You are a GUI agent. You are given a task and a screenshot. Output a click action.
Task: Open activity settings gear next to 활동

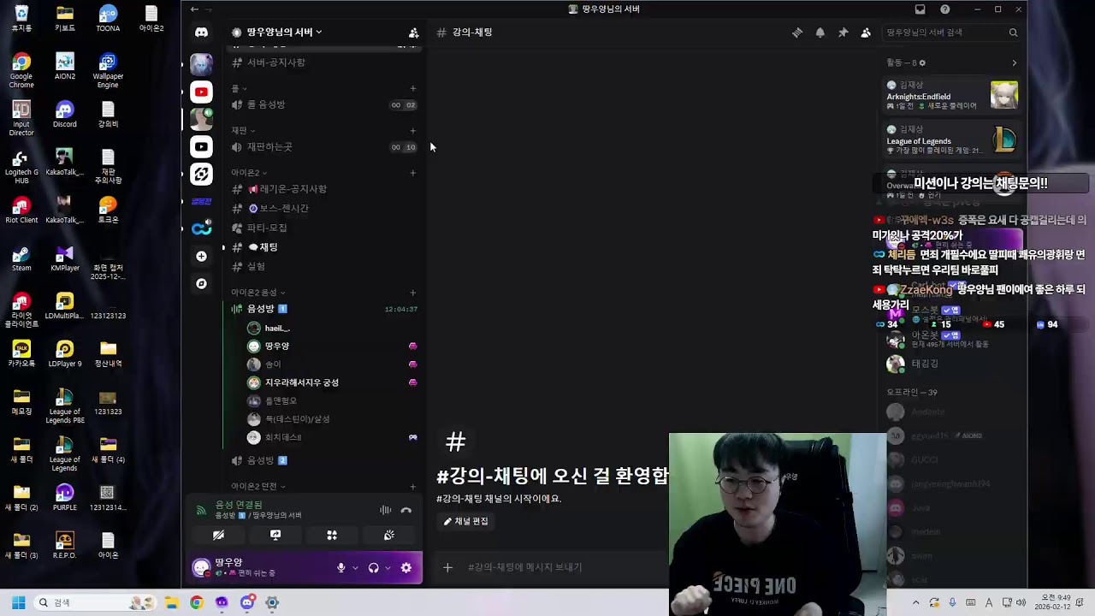[x=922, y=62]
